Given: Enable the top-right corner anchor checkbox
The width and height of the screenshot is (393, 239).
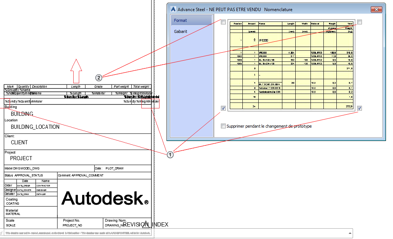Looking at the screenshot, I should [359, 22].
